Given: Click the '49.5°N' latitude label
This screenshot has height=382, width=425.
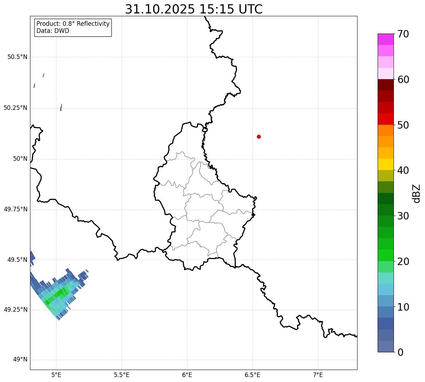Looking at the screenshot, I should [17, 260].
